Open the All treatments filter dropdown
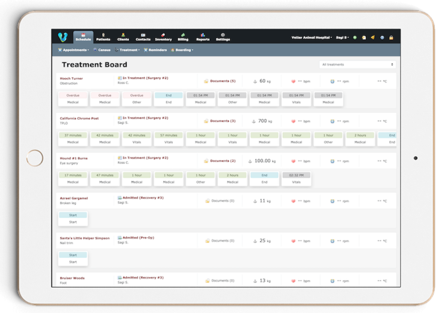Screen dimensions: 444x313 click(358, 64)
